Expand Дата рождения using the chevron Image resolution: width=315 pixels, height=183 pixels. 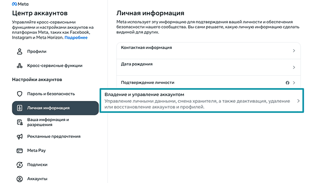[x=294, y=67]
